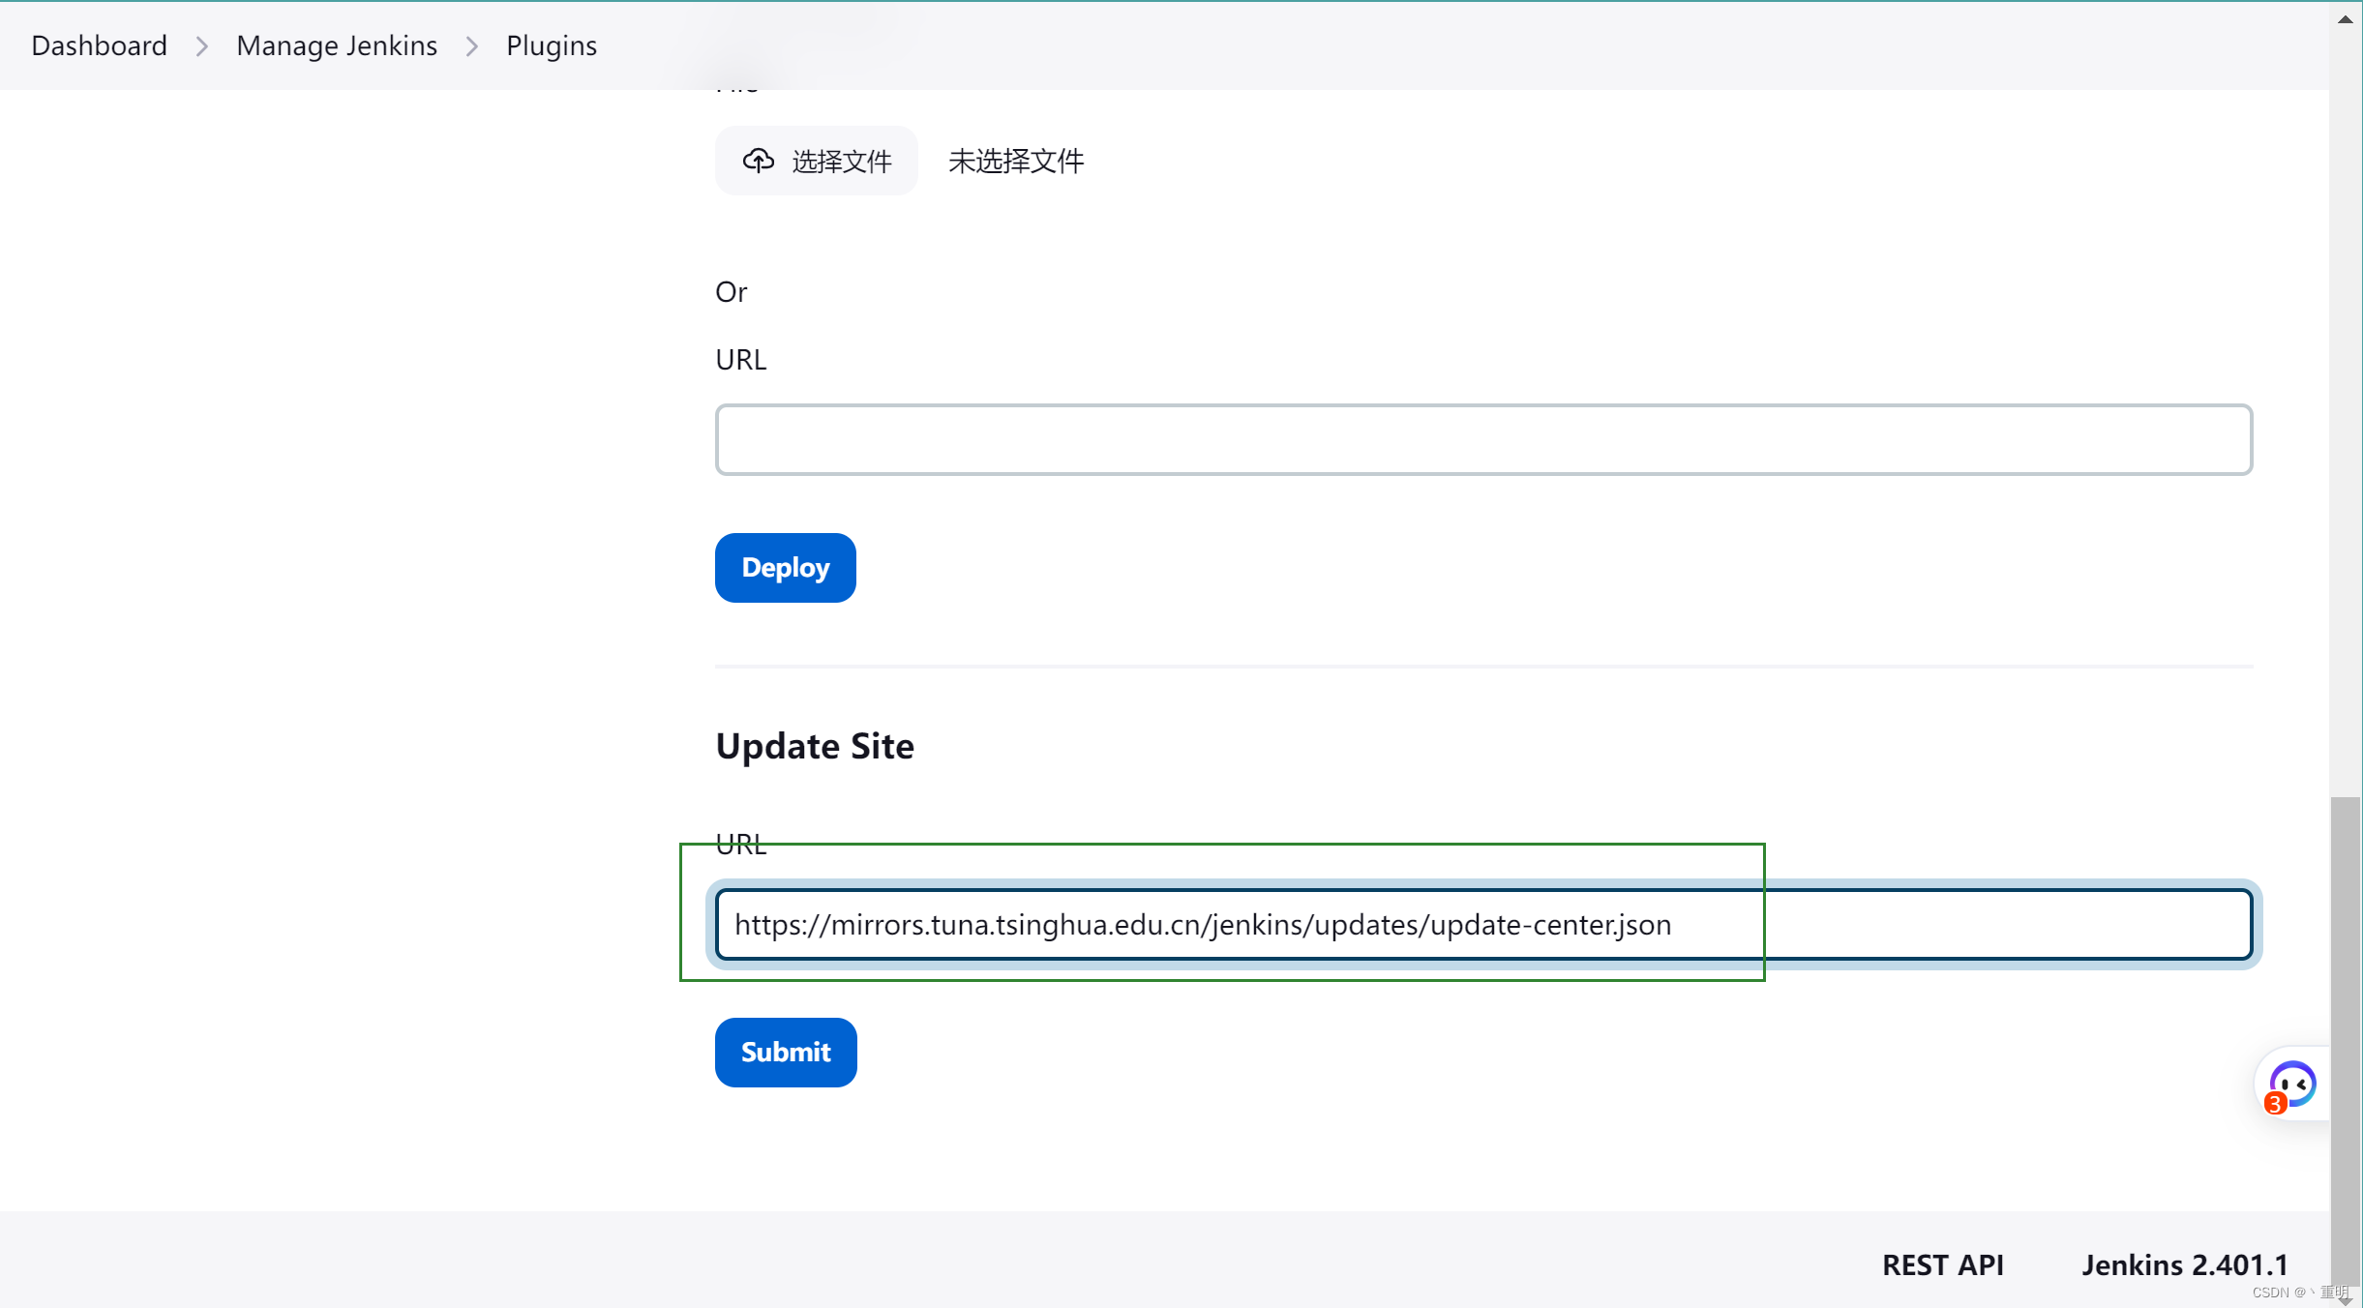Click the Or label text
The width and height of the screenshot is (2363, 1308).
[731, 291]
